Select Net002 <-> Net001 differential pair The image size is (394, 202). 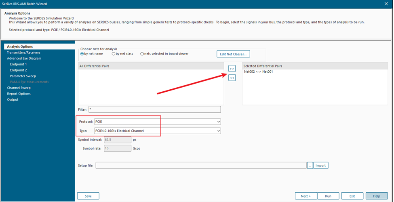coord(259,72)
